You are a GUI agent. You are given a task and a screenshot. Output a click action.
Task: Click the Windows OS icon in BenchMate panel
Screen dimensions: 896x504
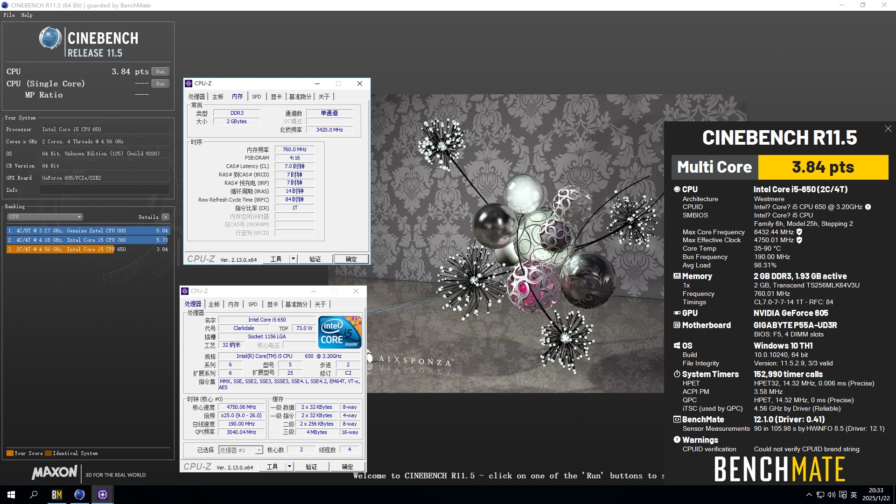coord(677,346)
